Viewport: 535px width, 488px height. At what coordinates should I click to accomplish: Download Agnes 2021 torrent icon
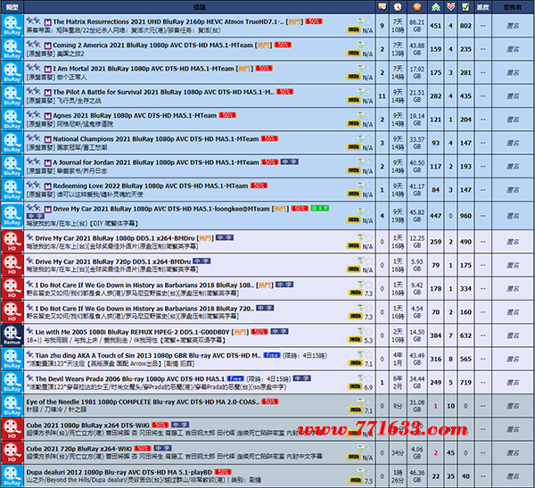pos(360,115)
